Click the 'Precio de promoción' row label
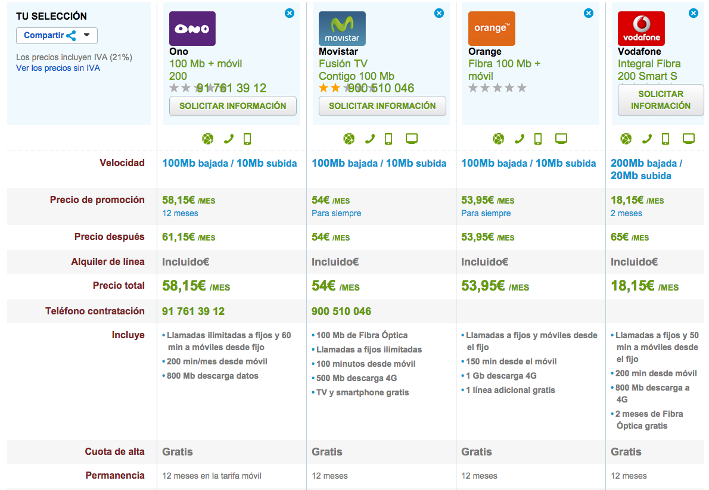709x490 pixels. (97, 200)
